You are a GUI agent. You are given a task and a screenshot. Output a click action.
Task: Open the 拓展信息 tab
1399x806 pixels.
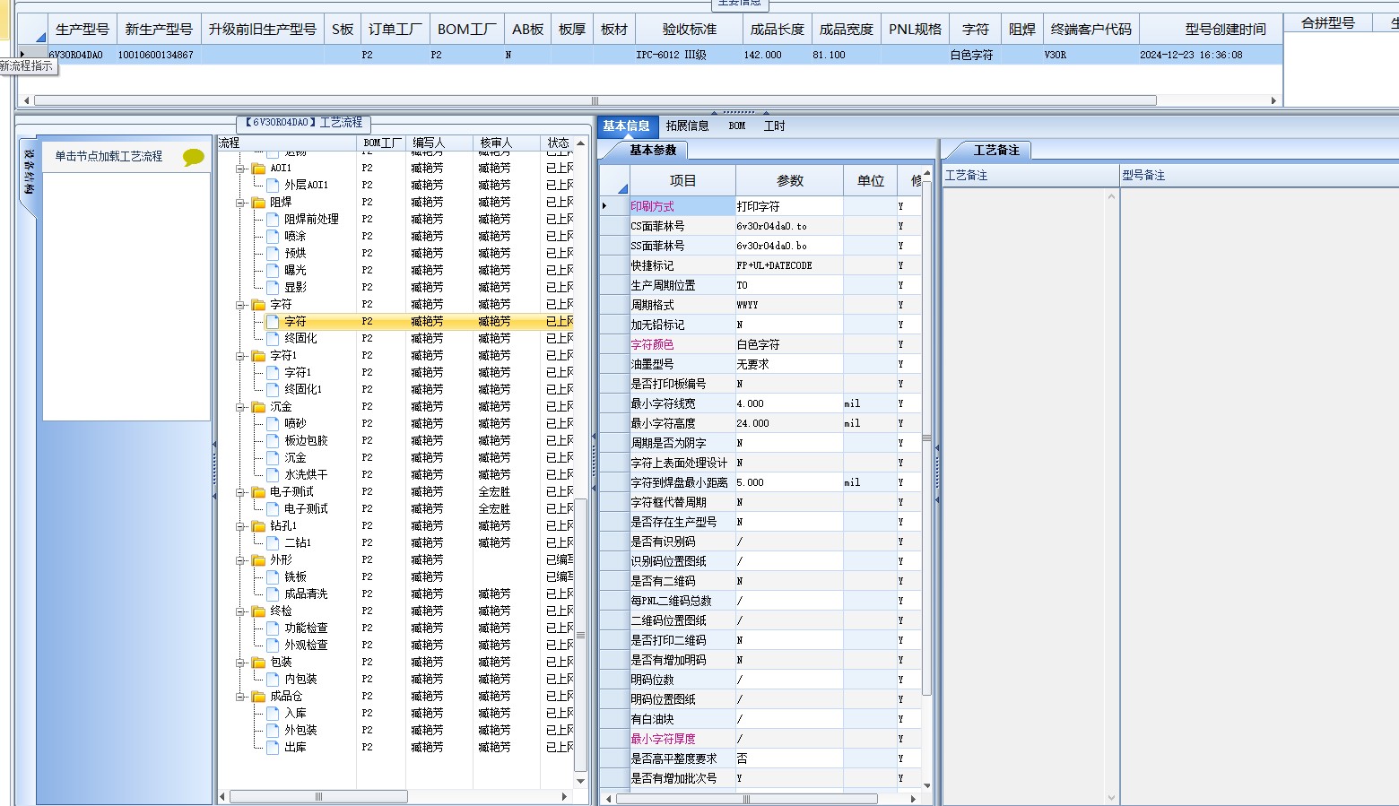pos(688,126)
